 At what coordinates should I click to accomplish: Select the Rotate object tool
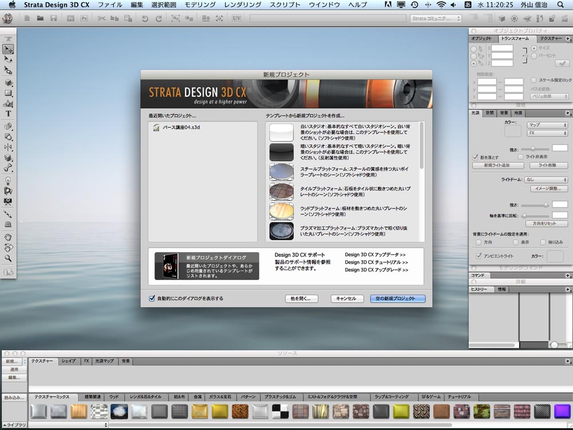pos(8,59)
